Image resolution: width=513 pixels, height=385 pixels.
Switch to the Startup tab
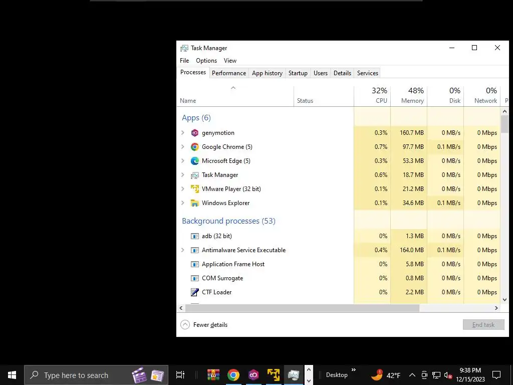click(x=298, y=73)
